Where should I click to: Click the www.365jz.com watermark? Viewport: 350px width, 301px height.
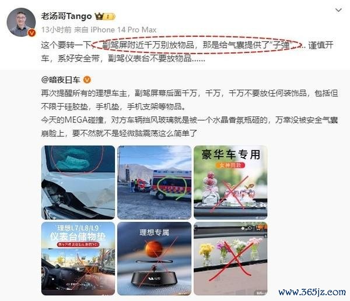point(312,292)
